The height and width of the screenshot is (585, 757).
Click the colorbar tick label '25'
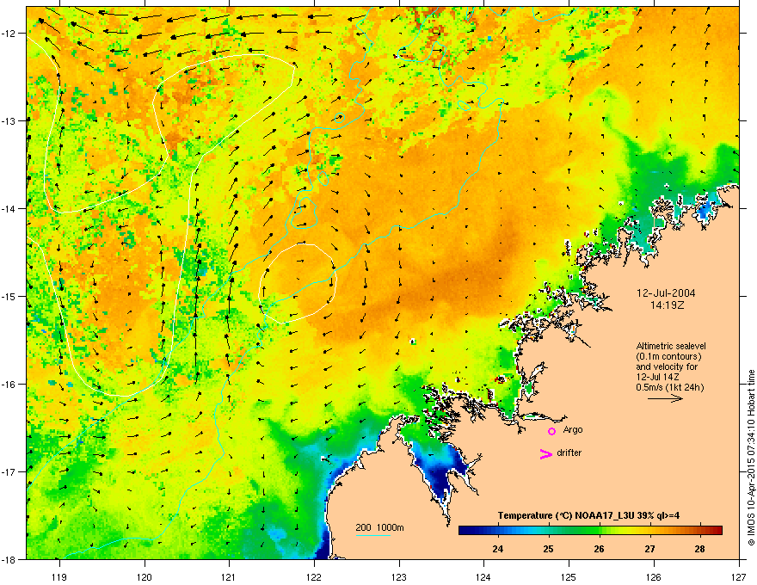tap(548, 549)
